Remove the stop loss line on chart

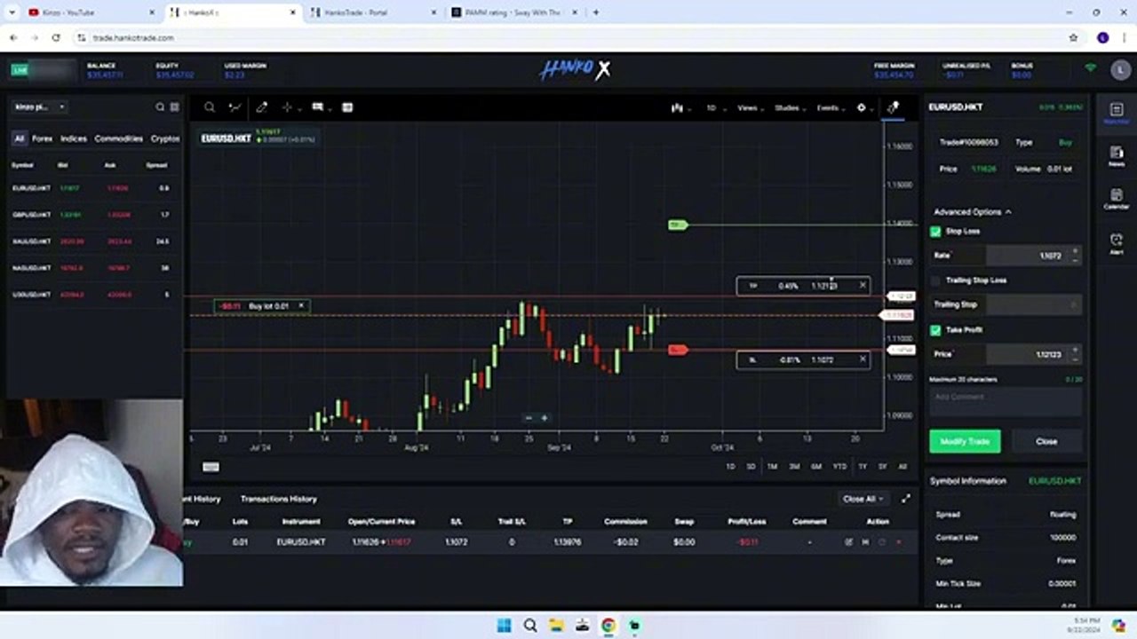click(x=862, y=359)
